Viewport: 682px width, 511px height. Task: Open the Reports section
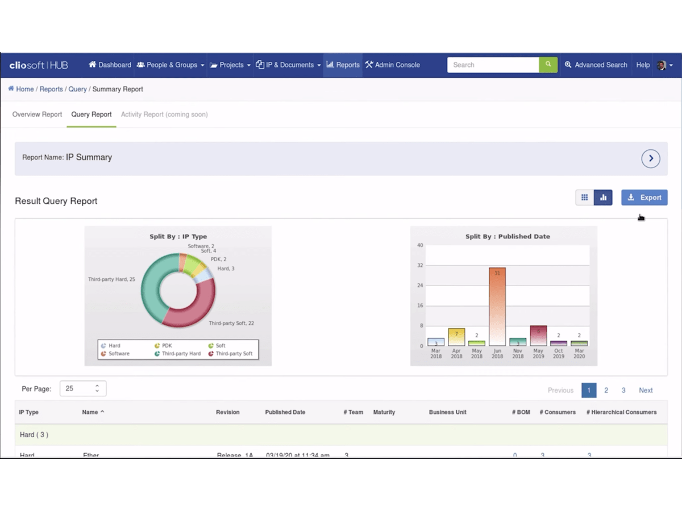343,65
